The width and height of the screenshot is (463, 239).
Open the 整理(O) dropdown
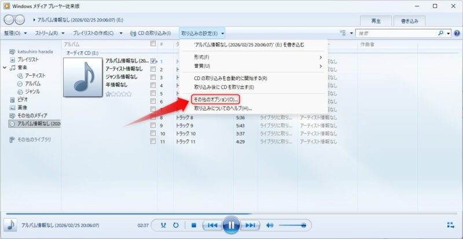(15, 34)
